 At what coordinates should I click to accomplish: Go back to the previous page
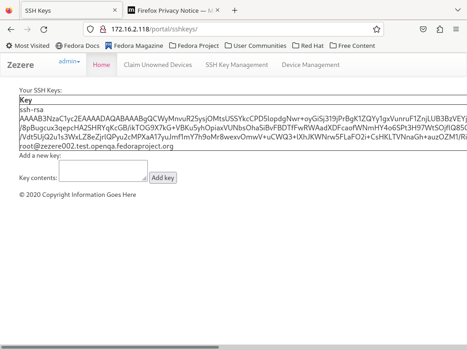coord(11,29)
